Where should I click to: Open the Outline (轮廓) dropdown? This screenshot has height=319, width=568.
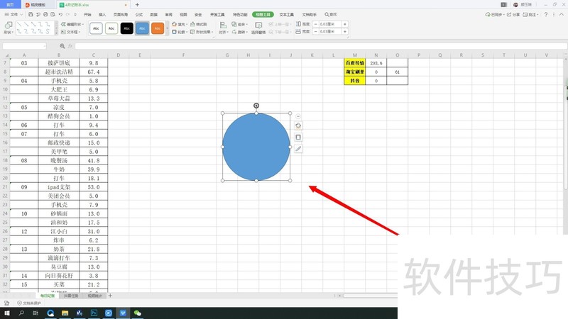(180, 32)
